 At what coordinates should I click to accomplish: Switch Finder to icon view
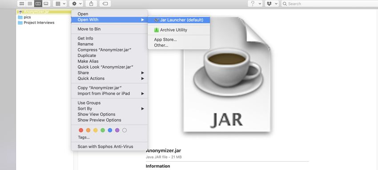(22, 4)
